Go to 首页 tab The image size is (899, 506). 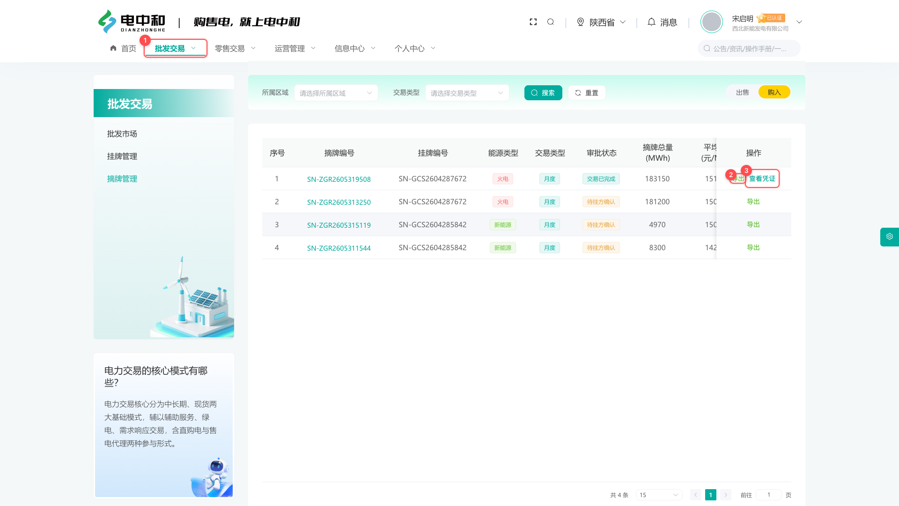pyautogui.click(x=123, y=48)
